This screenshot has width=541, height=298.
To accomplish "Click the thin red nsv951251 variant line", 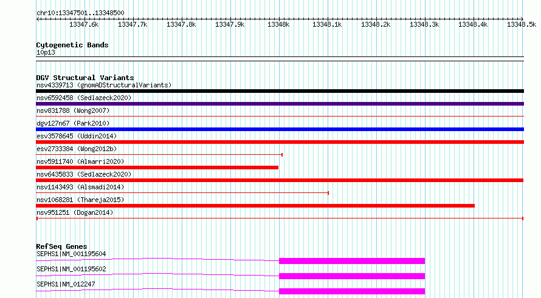I will [280, 218].
